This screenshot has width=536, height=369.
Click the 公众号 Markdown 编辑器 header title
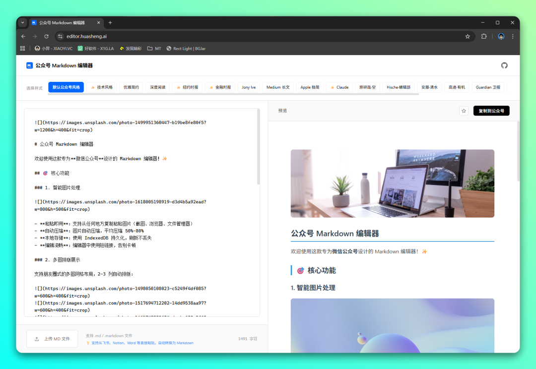click(64, 65)
